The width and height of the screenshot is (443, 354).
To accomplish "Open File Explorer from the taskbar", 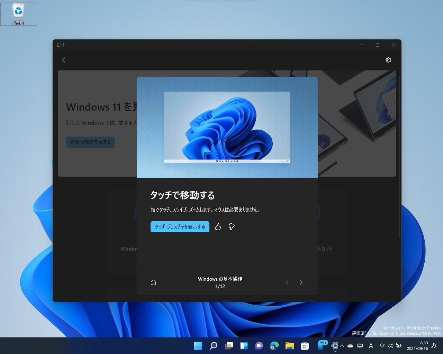I will (289, 345).
